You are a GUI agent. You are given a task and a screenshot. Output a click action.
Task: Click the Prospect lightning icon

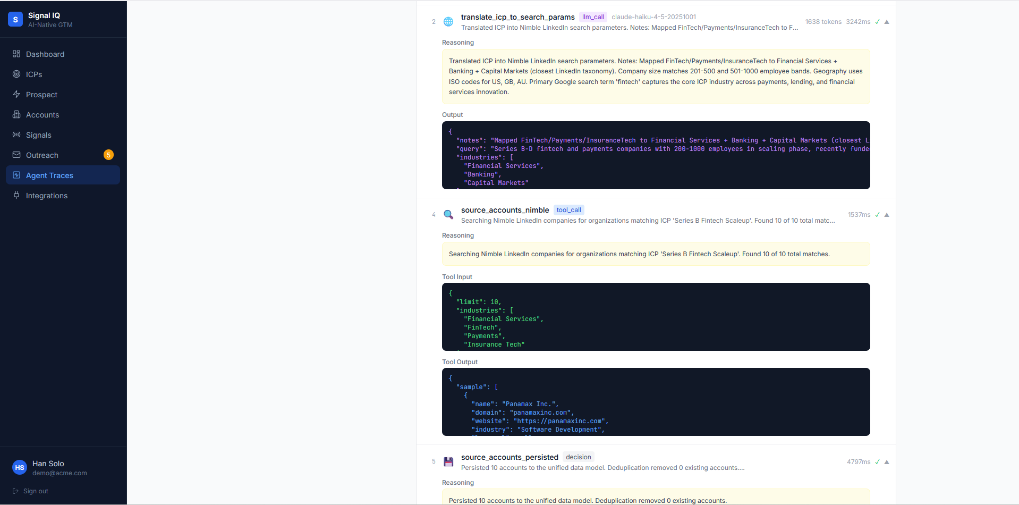coord(16,94)
